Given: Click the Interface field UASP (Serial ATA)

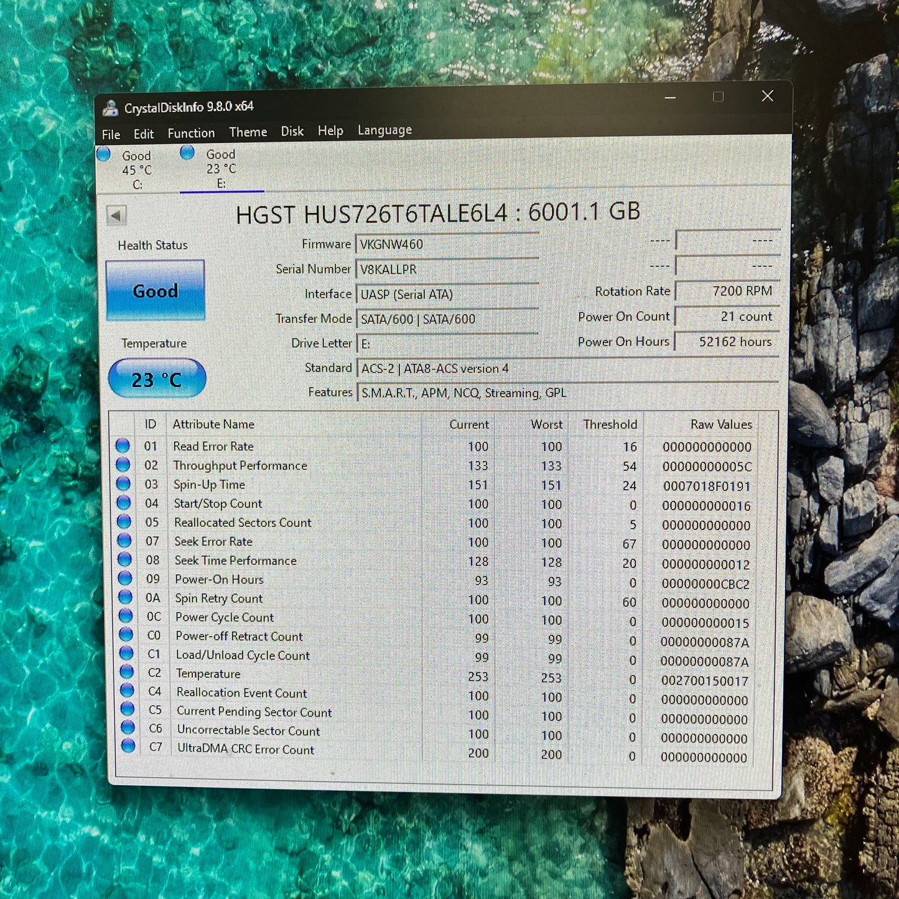Looking at the screenshot, I should click(447, 294).
